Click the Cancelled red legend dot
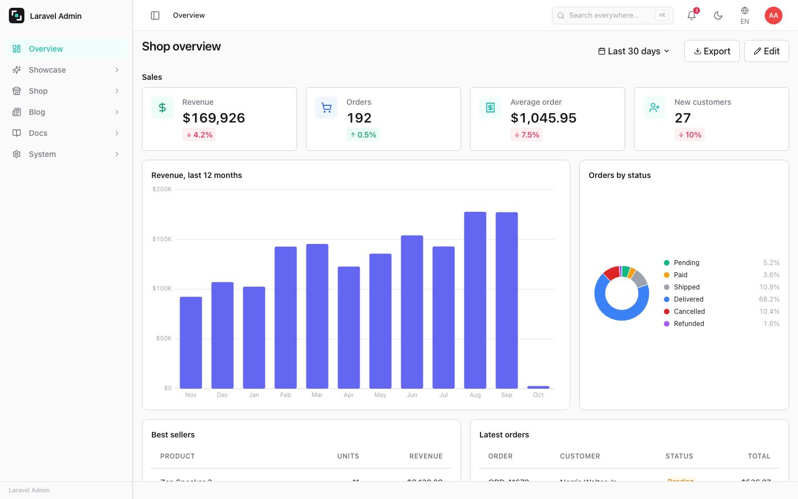Screen dimensions: 798x499 pyautogui.click(x=667, y=312)
